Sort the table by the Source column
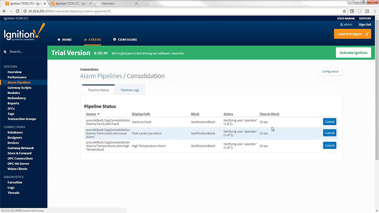Screen dimensions: 379x213 (91, 114)
